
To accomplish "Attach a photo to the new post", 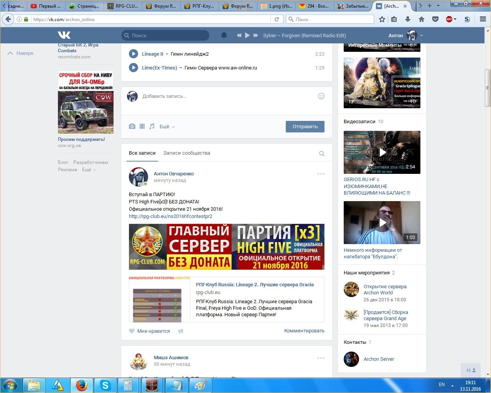I will [x=132, y=126].
